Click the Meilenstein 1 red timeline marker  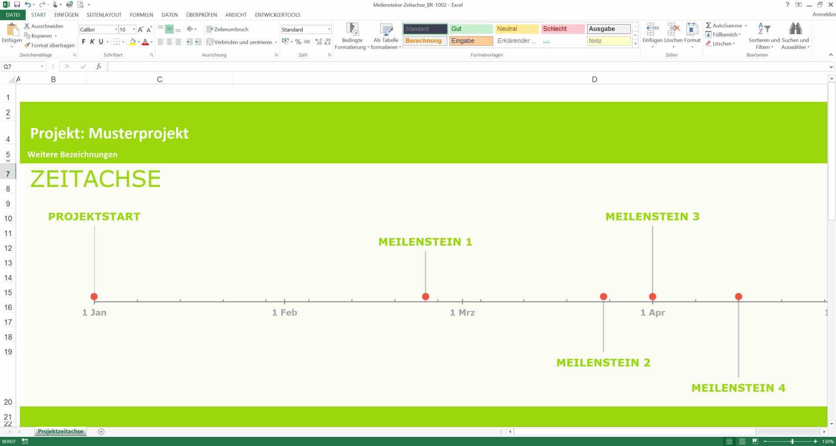[425, 297]
